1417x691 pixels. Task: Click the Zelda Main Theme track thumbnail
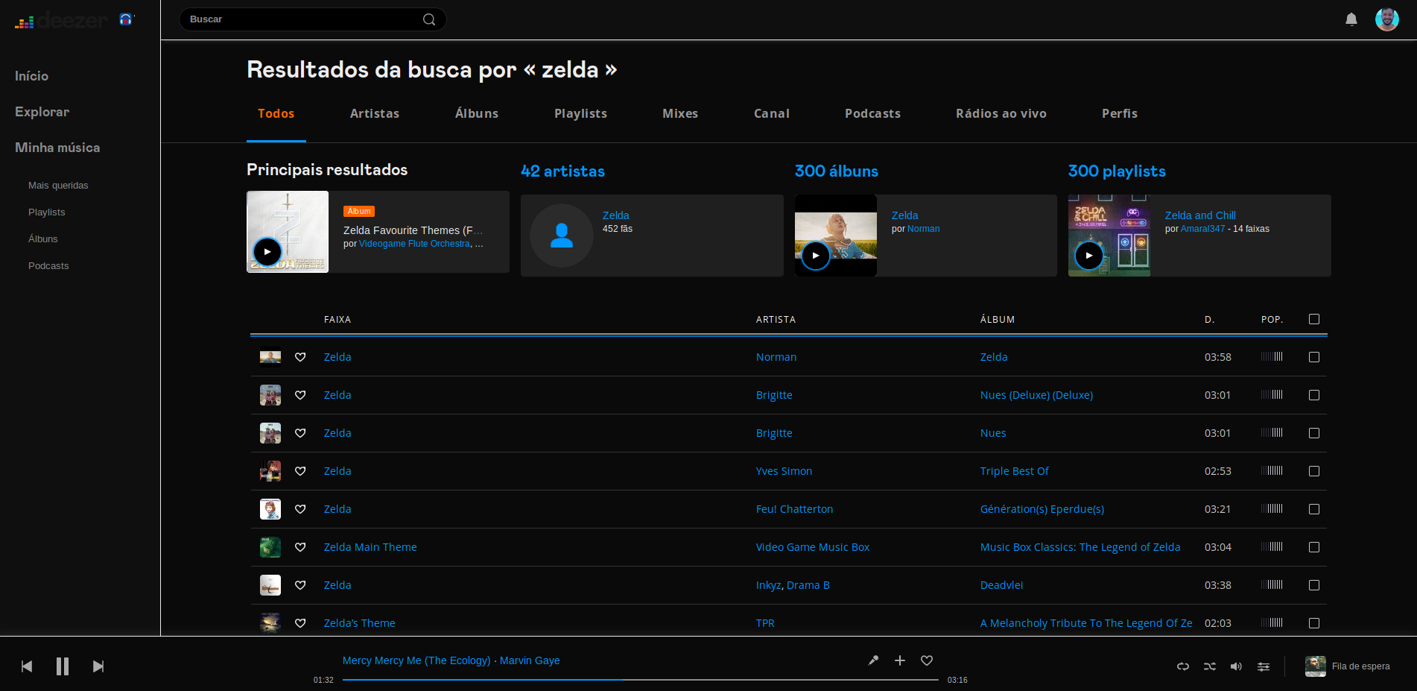click(x=270, y=547)
